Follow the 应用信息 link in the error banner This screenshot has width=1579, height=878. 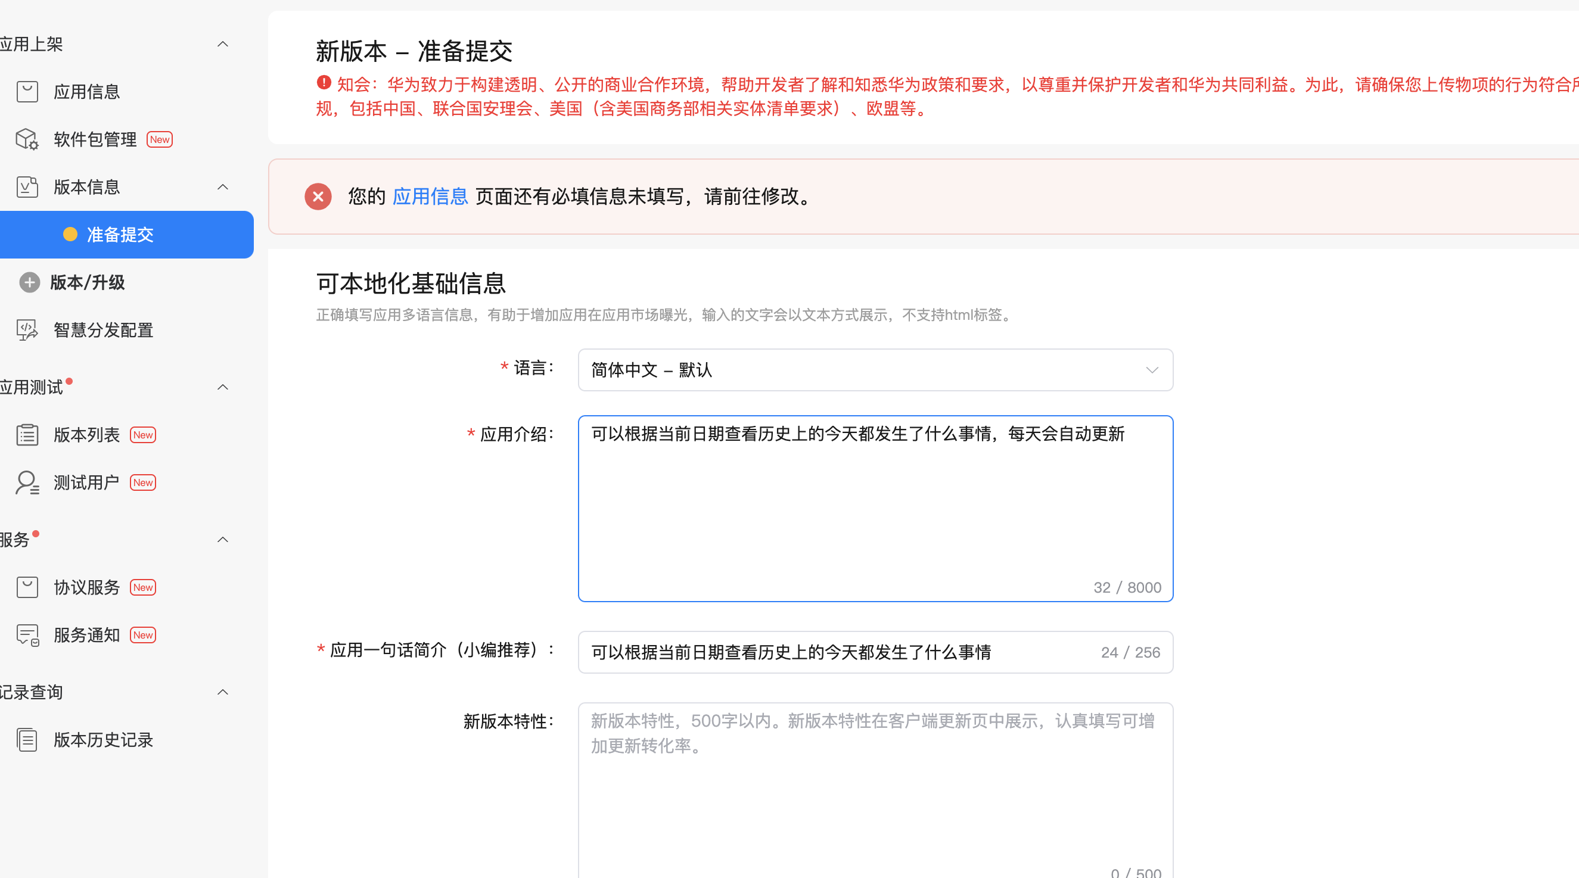tap(430, 197)
